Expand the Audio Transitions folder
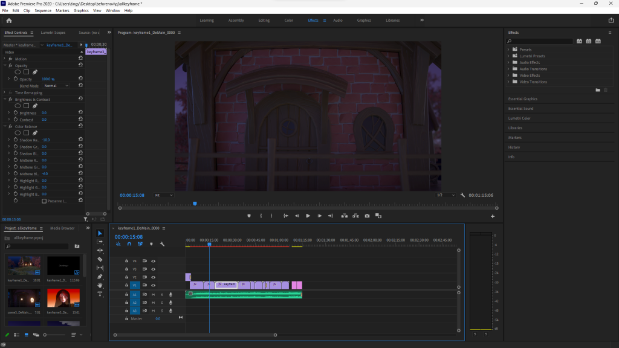Screen dimensions: 619x348 click(x=508, y=69)
